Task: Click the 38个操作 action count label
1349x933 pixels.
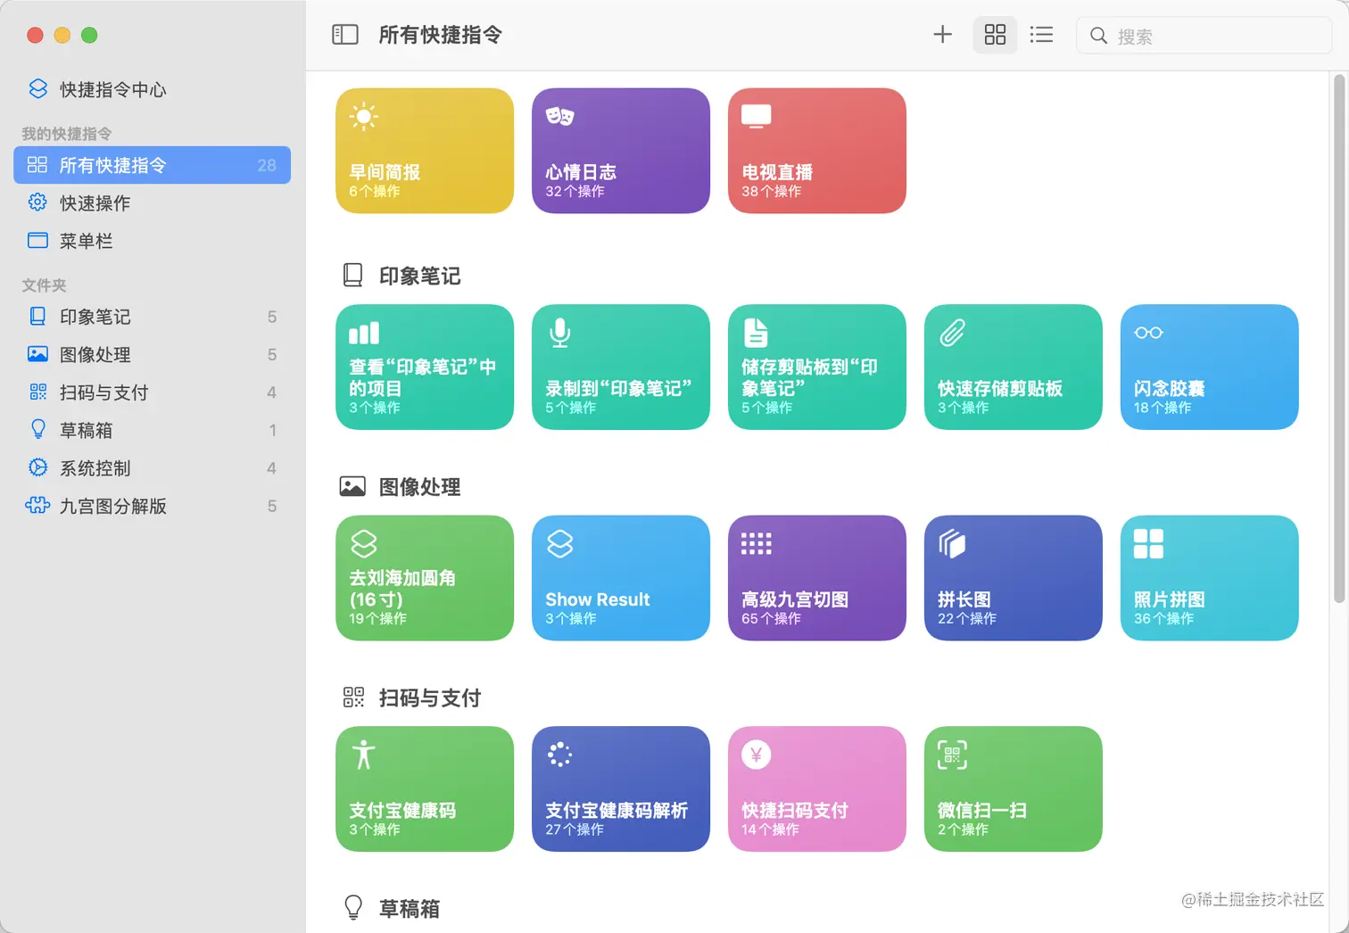Action: (x=771, y=191)
